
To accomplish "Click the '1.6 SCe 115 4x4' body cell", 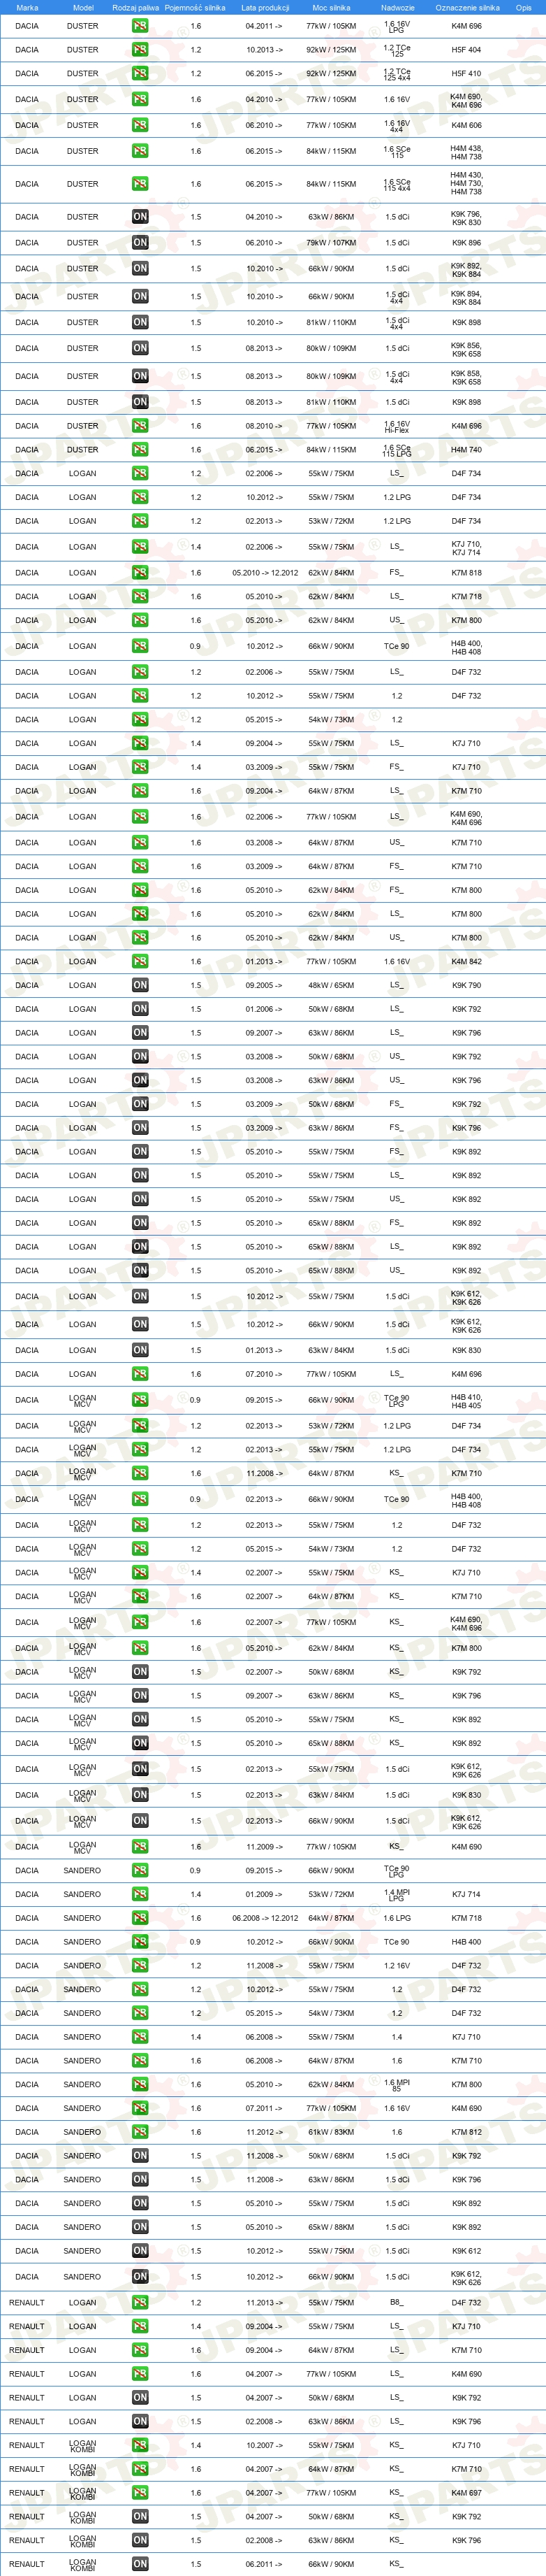I will [397, 184].
